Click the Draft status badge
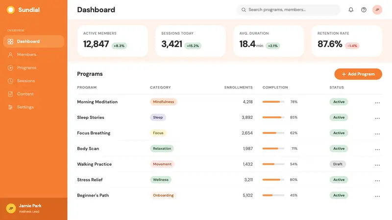 (x=338, y=164)
